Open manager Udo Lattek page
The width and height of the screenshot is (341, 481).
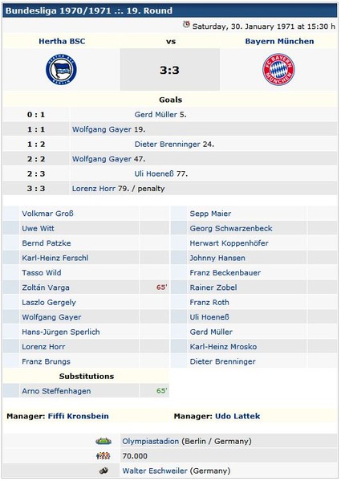[237, 416]
